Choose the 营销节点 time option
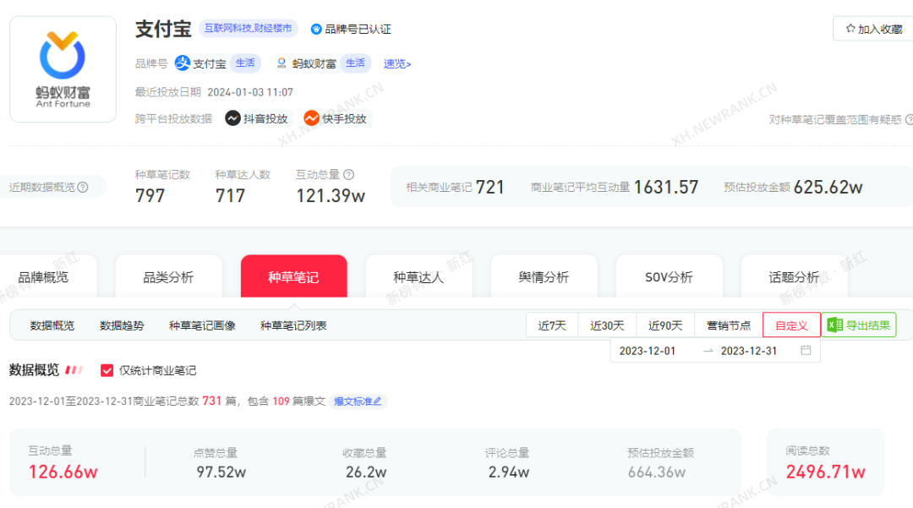Viewport: 913px width, 508px height. 729,325
